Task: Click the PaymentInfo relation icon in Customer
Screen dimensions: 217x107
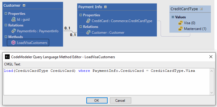Action: (13, 31)
